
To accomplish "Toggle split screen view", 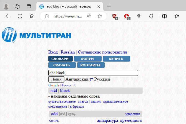I will pos(164,16).
